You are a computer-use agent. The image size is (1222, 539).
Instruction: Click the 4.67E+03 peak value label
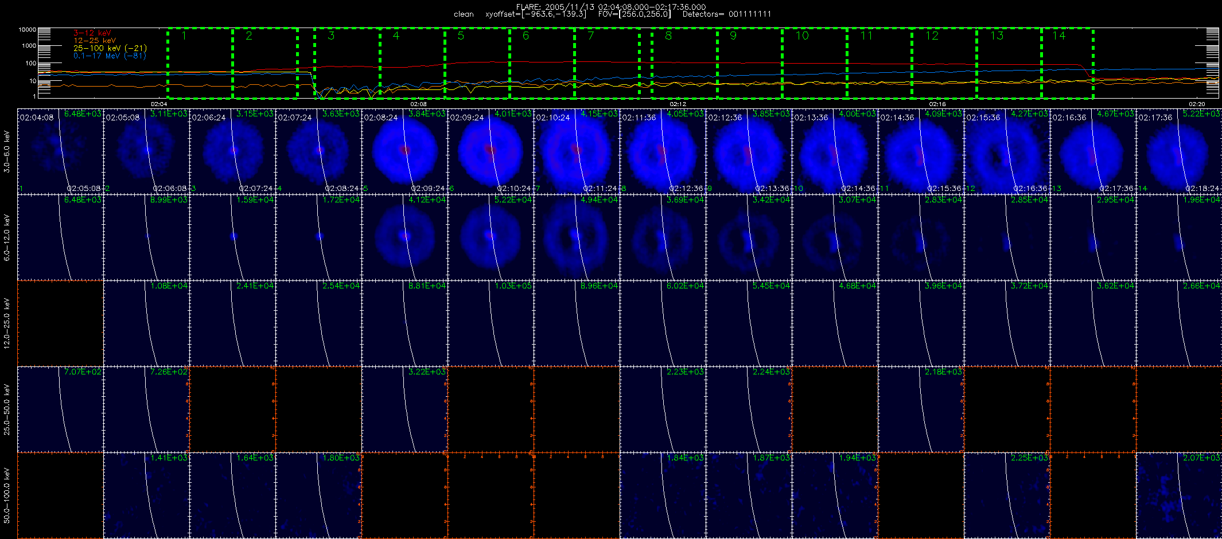point(1115,114)
